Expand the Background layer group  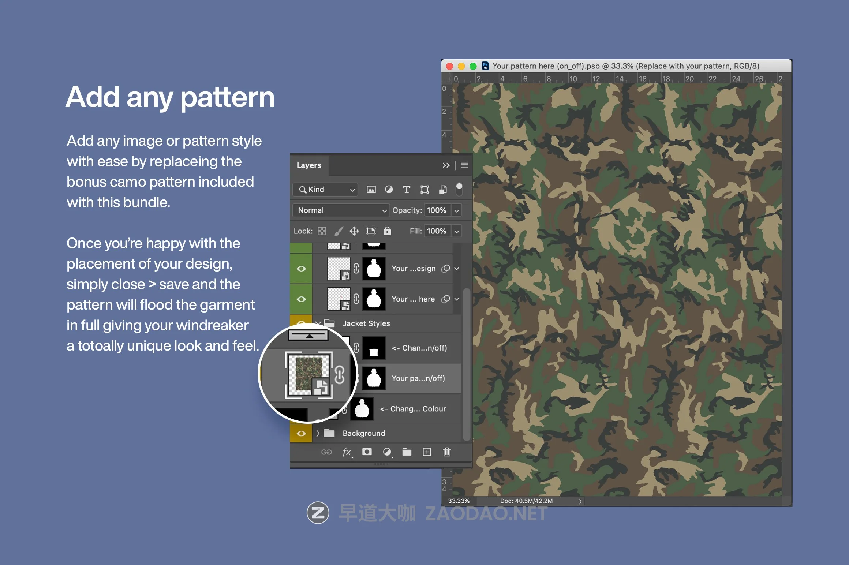click(x=318, y=433)
